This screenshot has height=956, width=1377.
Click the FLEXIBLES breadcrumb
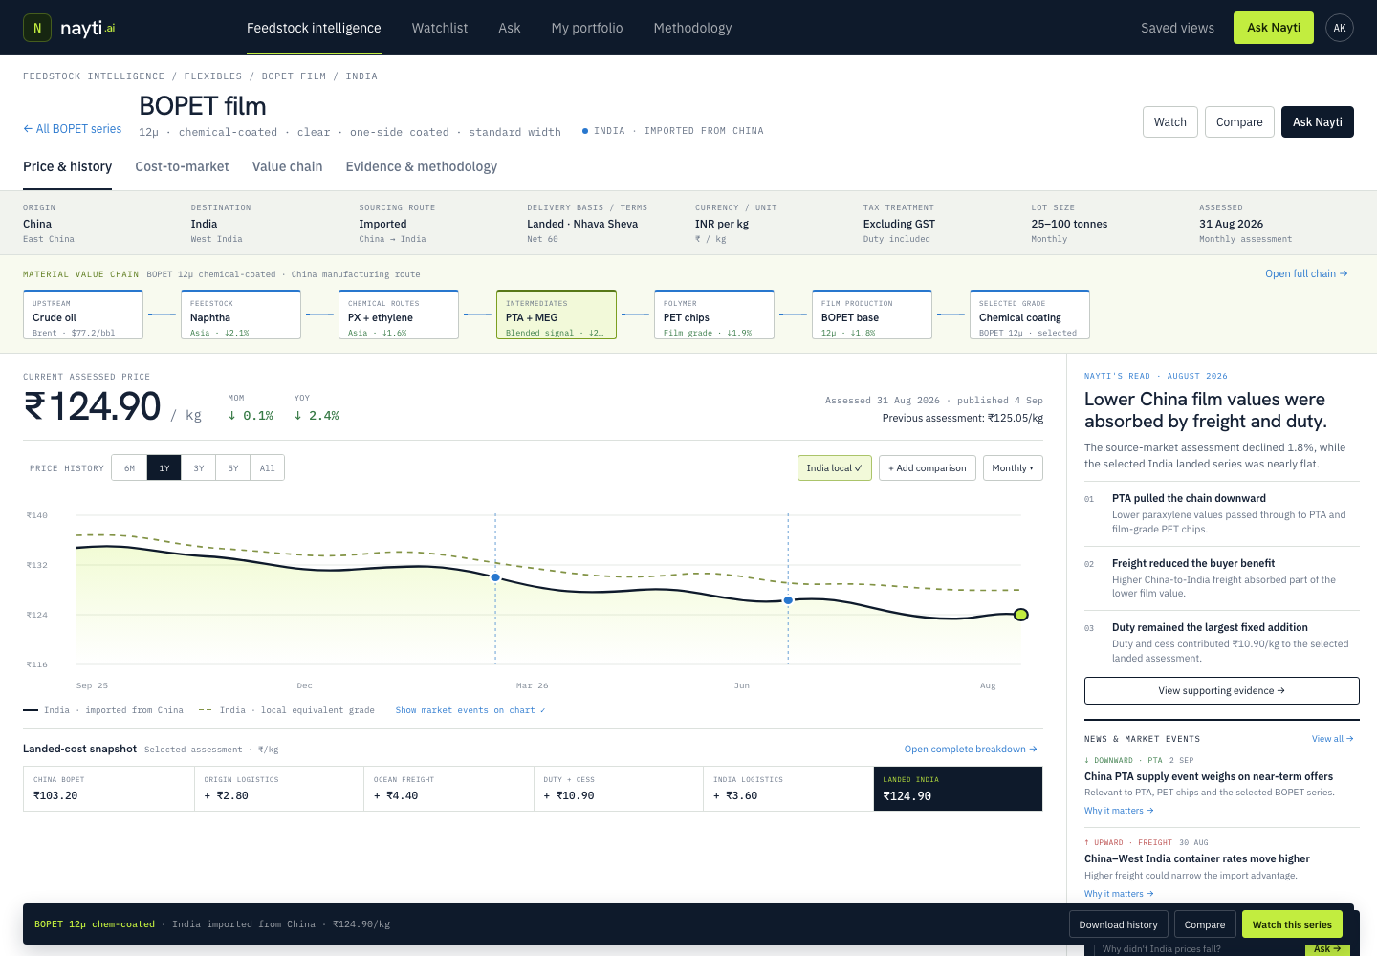(213, 76)
